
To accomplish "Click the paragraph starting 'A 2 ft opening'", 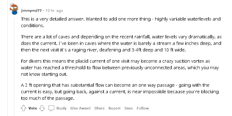I will coord(120,92).
